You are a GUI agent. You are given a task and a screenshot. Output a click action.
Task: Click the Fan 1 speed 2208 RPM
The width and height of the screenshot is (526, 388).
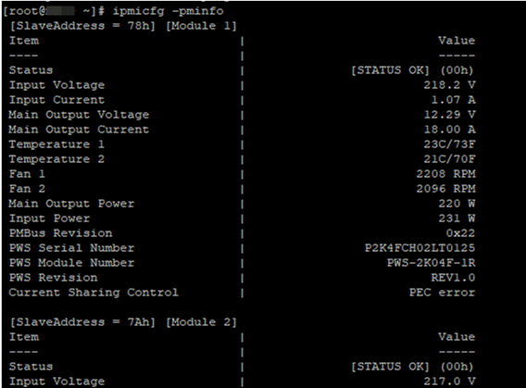(x=445, y=174)
